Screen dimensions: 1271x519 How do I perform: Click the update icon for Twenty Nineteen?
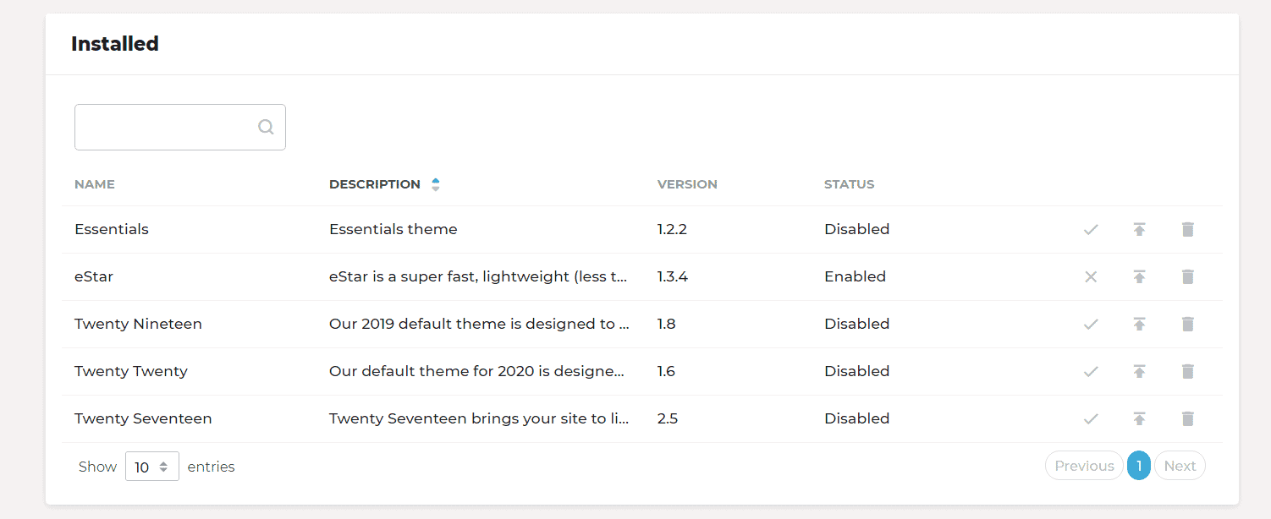pos(1139,324)
